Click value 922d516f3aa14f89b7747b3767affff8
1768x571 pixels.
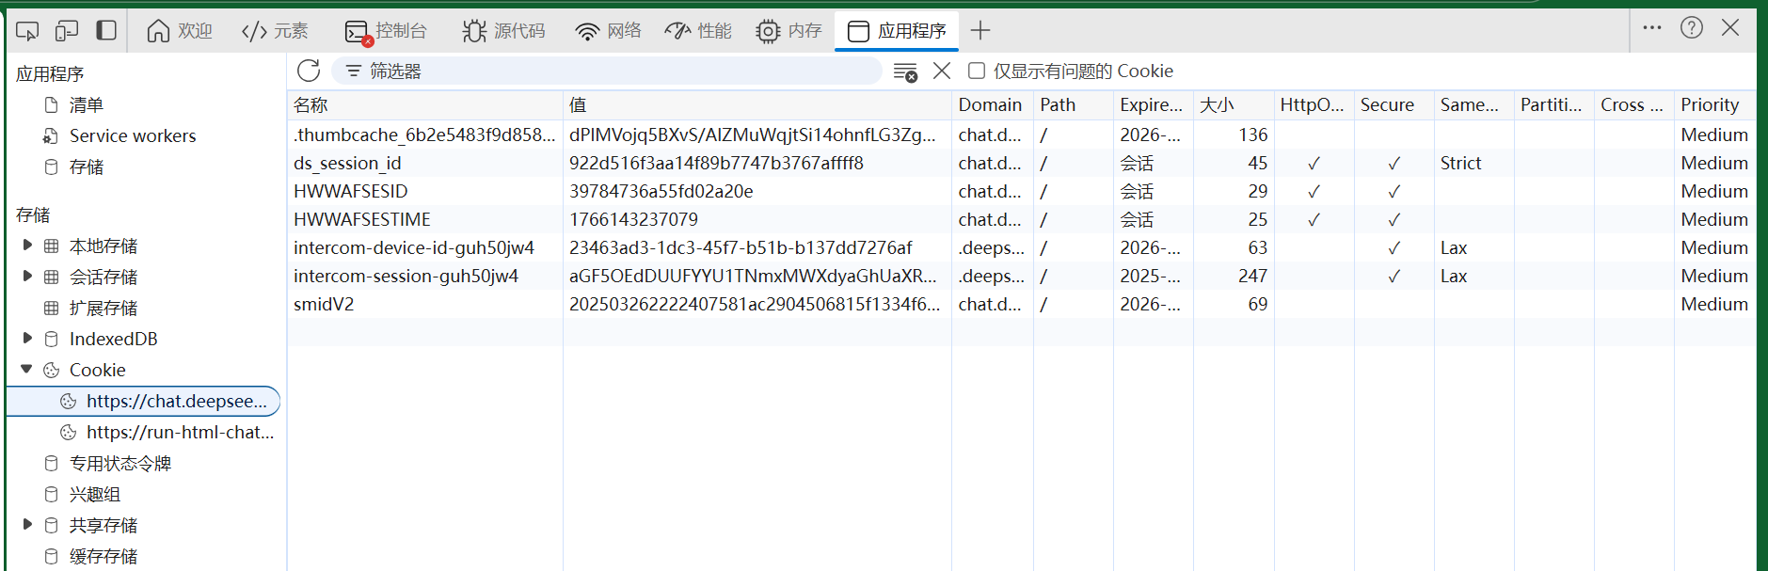716,163
